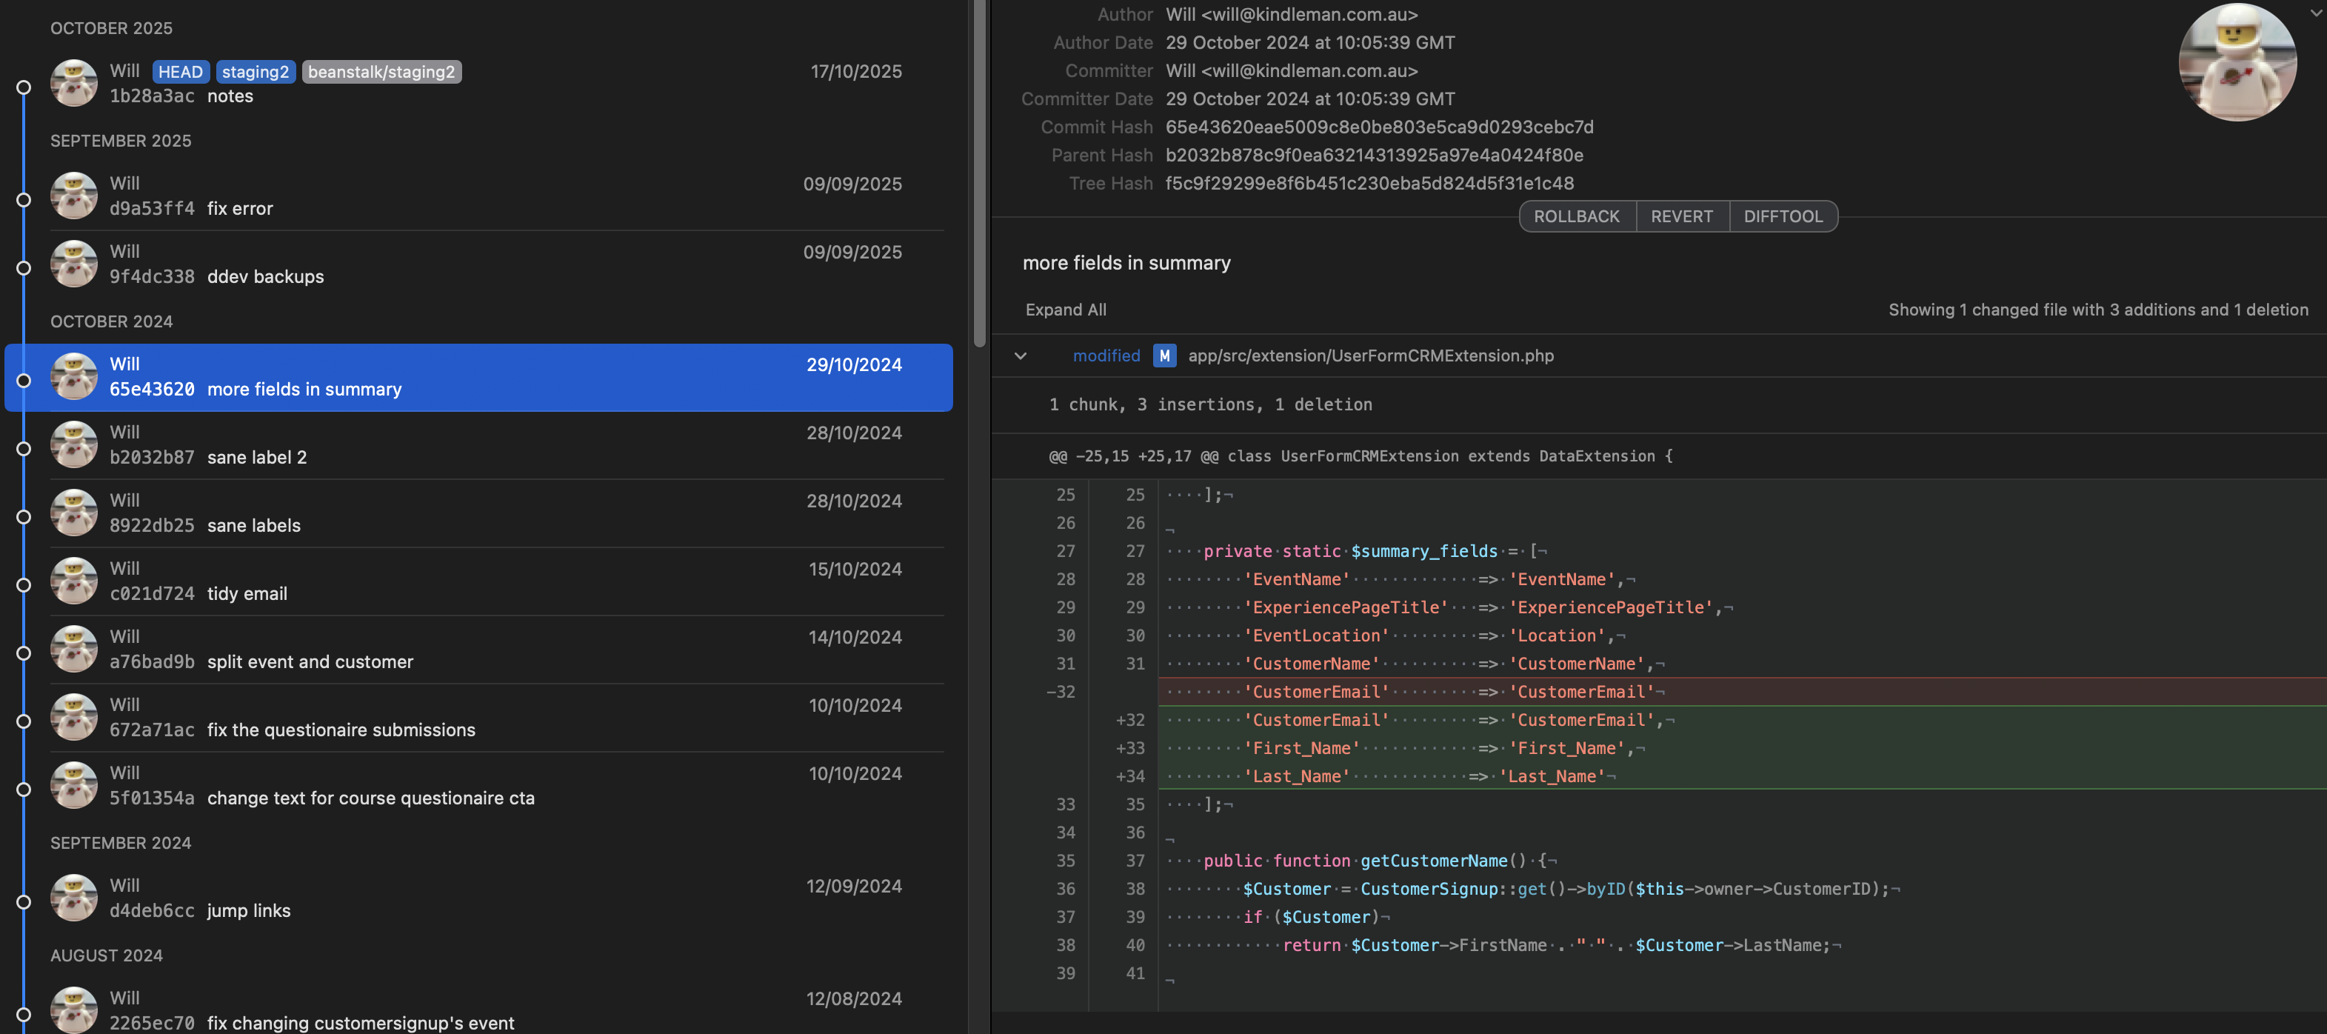Click the large author profile picture
This screenshot has height=1034, width=2327.
(2237, 61)
